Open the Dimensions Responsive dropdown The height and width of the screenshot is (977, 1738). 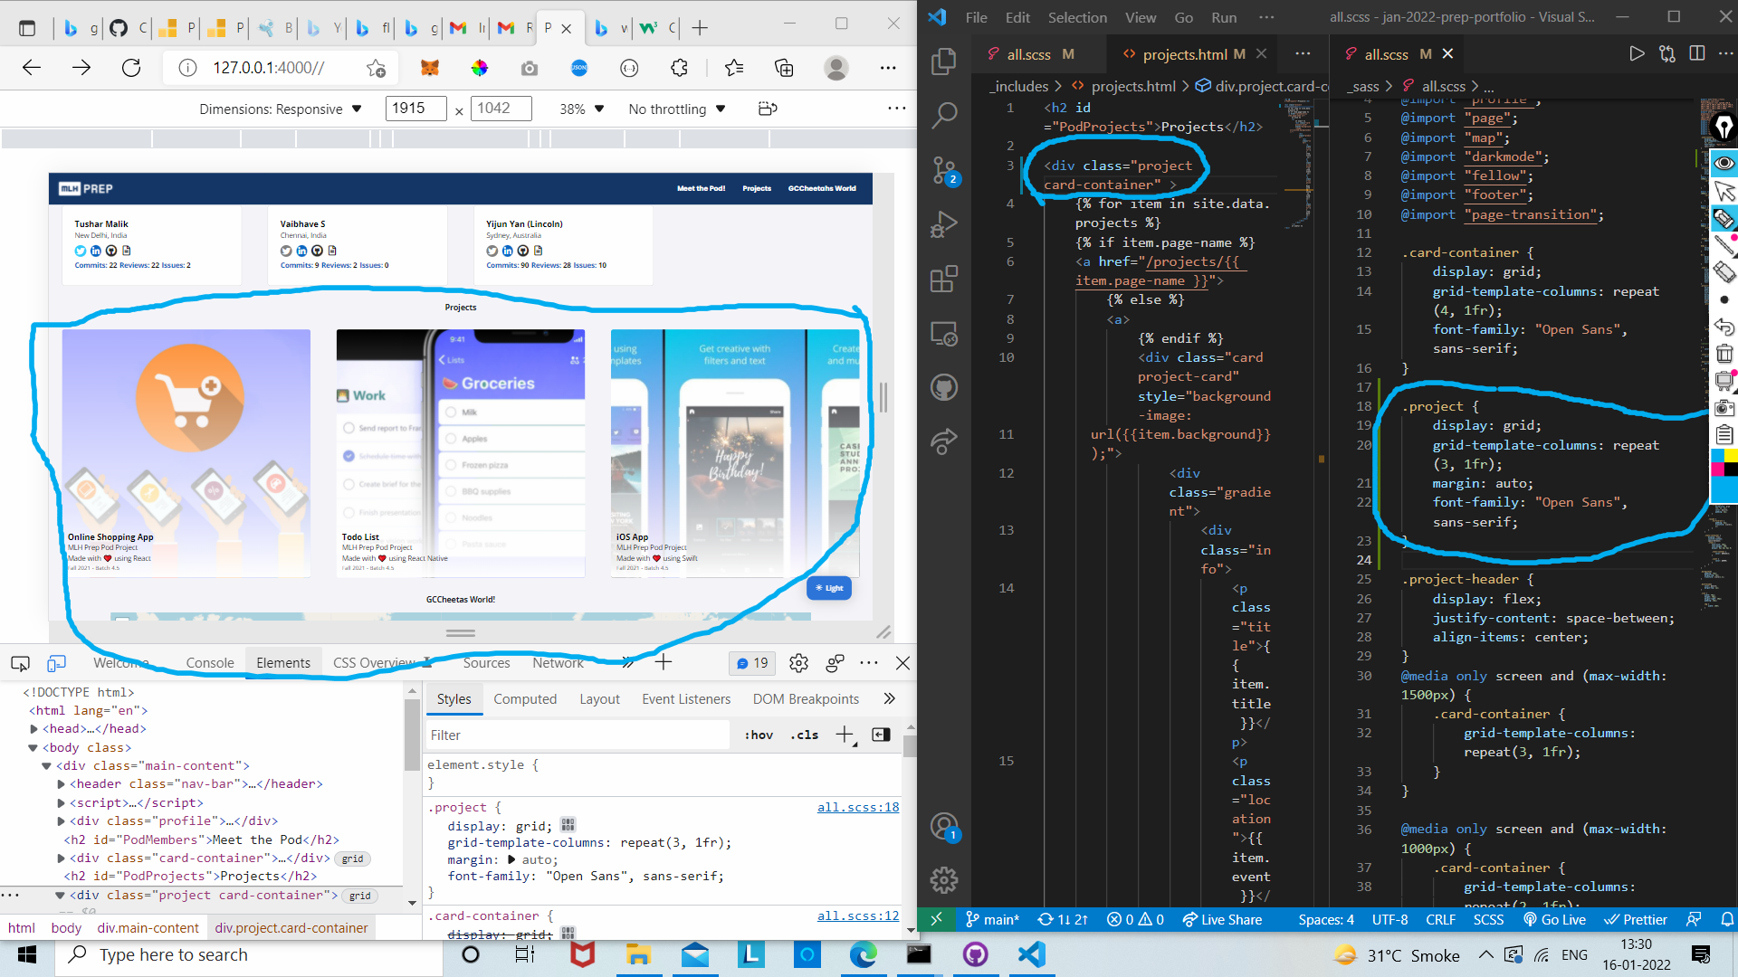(281, 109)
